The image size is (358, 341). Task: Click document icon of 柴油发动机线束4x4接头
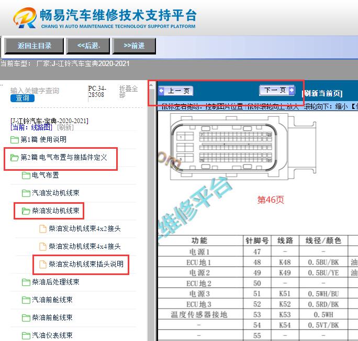[43, 247]
